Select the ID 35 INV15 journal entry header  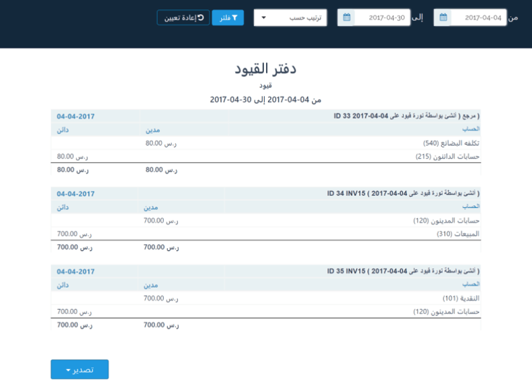click(x=403, y=272)
